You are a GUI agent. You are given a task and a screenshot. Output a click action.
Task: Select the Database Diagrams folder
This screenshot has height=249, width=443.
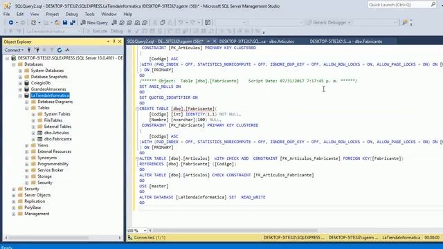[55, 102]
